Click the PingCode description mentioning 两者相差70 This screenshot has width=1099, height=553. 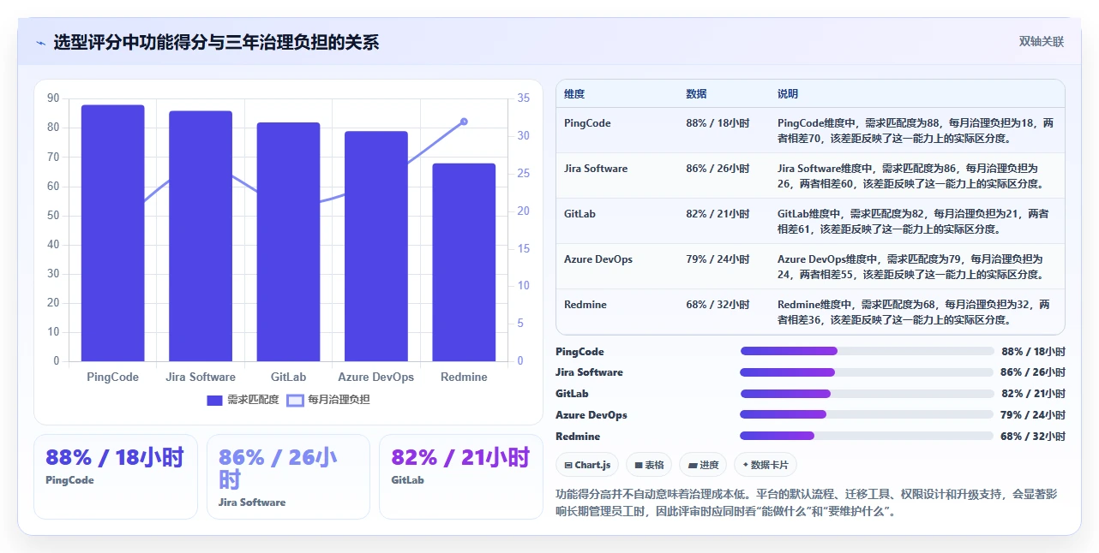[916, 130]
